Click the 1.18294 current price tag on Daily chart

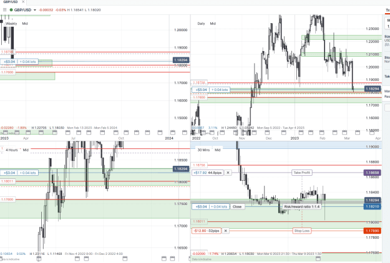click(373, 88)
